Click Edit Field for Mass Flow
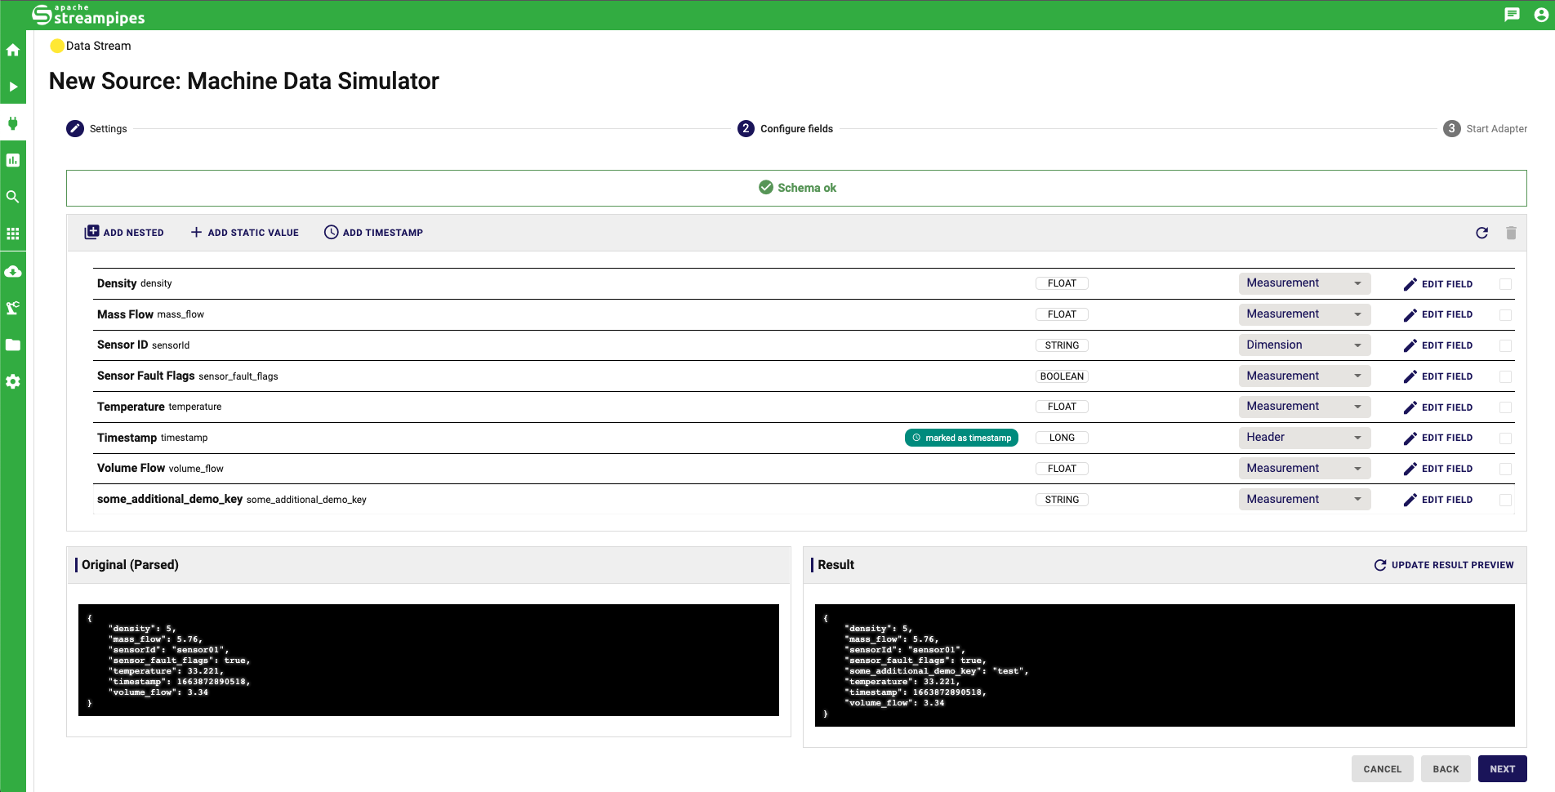Image resolution: width=1555 pixels, height=792 pixels. pyautogui.click(x=1438, y=314)
